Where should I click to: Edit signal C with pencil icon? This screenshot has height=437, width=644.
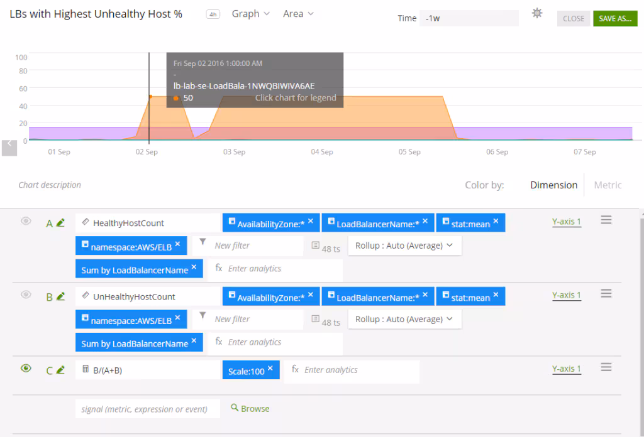tap(60, 370)
